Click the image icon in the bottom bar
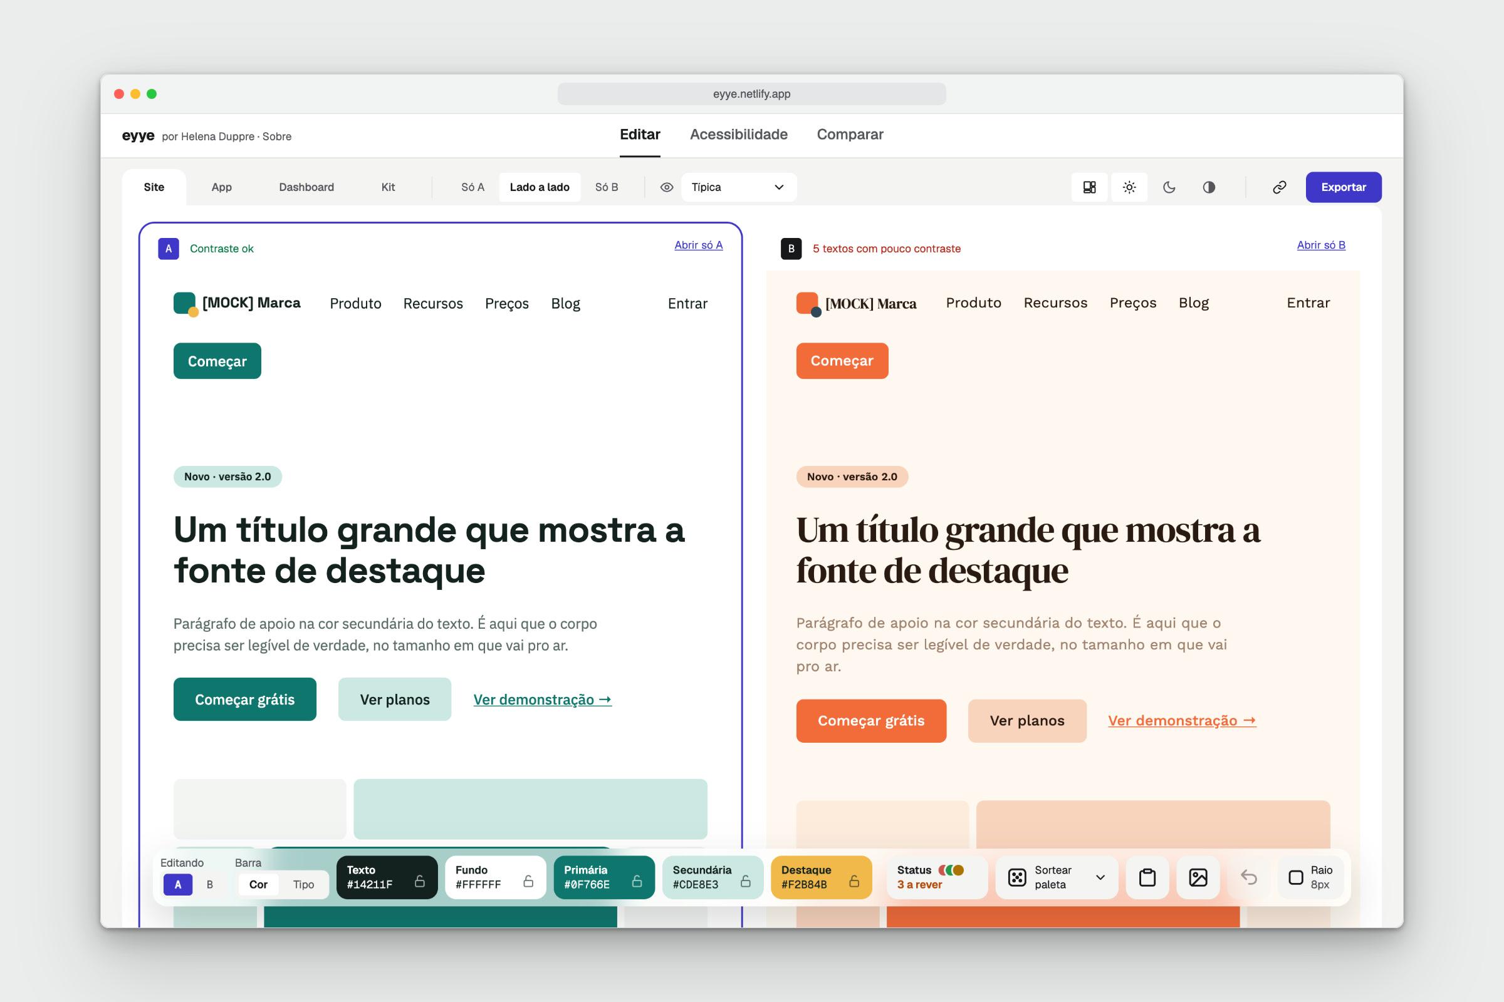The image size is (1504, 1002). tap(1198, 877)
